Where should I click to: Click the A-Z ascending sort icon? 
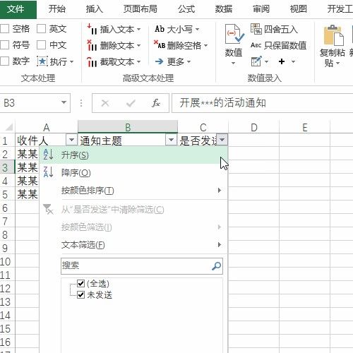pyautogui.click(x=49, y=155)
